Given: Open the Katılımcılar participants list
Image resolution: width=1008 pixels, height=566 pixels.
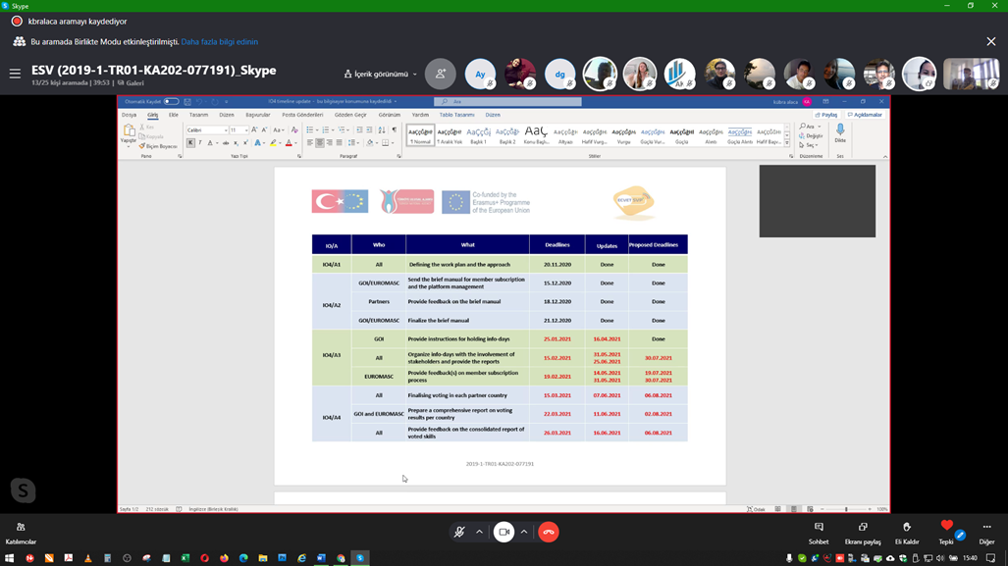Looking at the screenshot, I should pyautogui.click(x=21, y=533).
